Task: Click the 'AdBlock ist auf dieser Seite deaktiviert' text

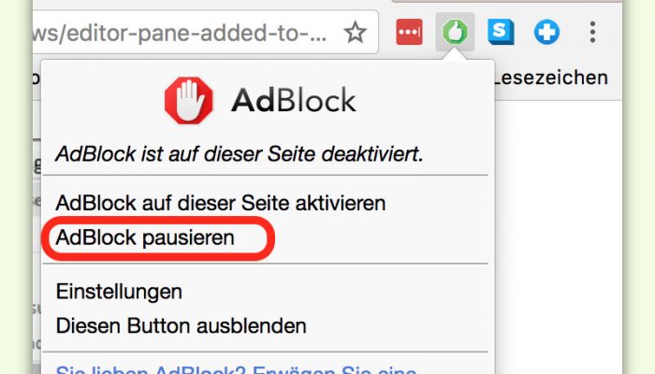Action: pyautogui.click(x=240, y=154)
